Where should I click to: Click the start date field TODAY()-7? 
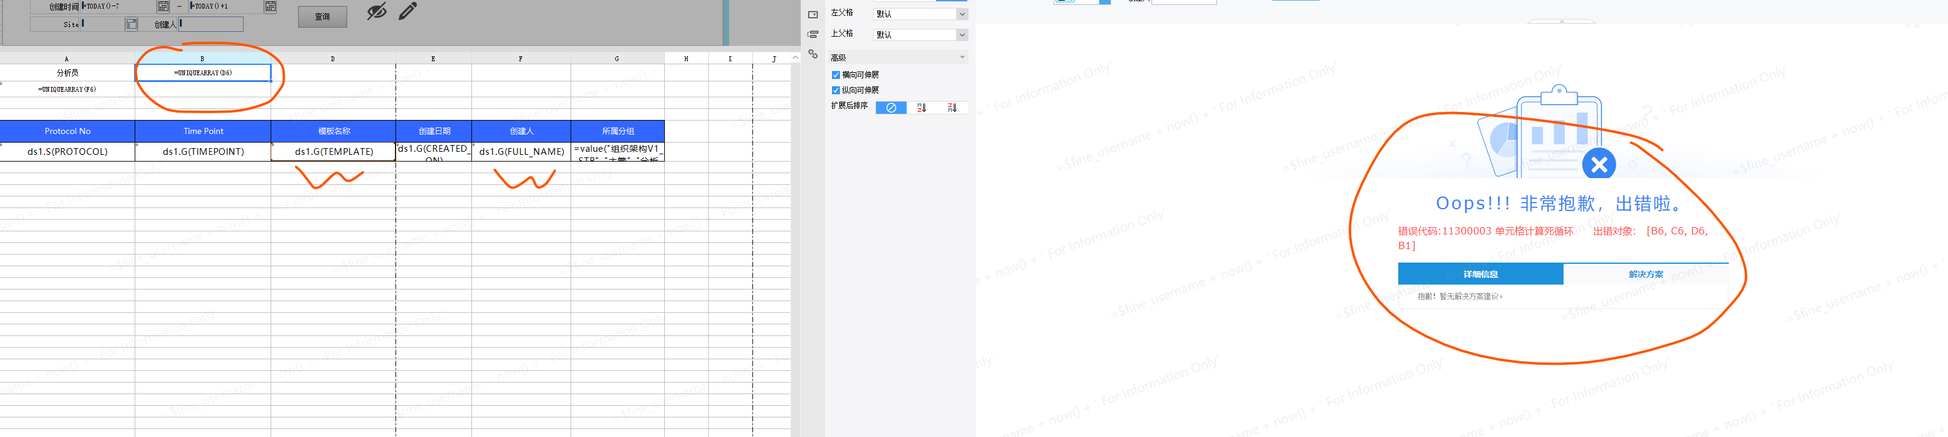click(119, 6)
